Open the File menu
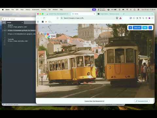This screenshot has width=157, height=118. point(12,10)
